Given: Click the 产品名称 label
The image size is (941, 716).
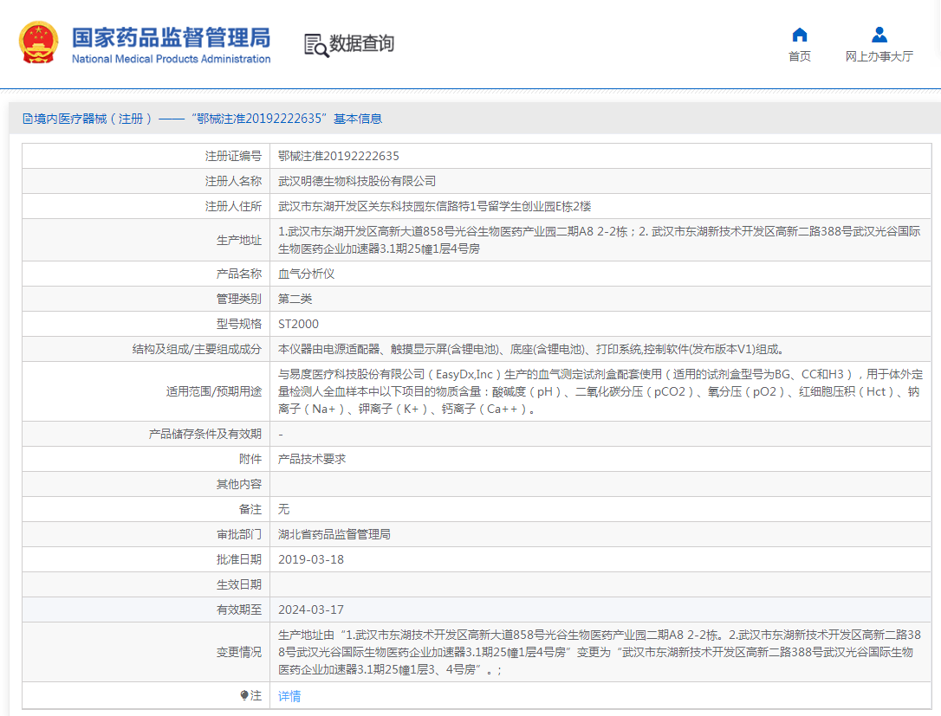Looking at the screenshot, I should point(239,274).
